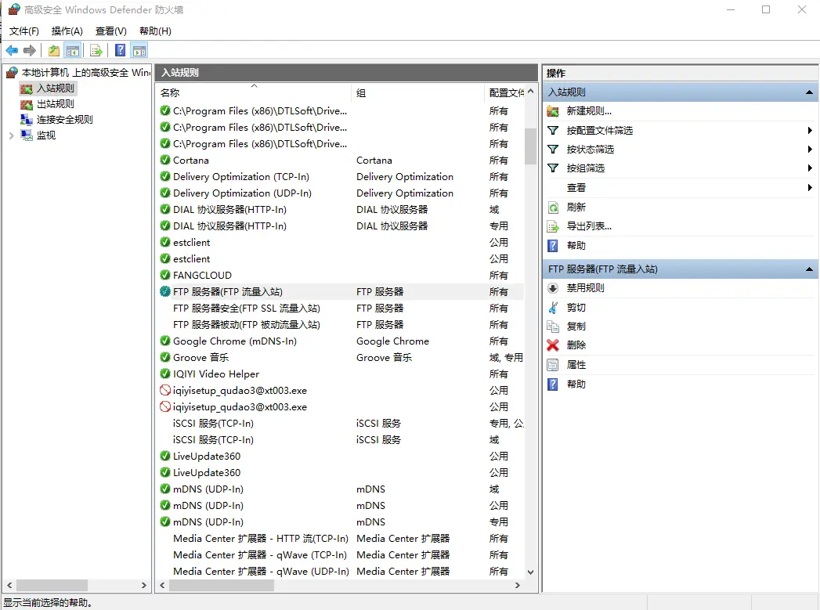Select Media Center 扩展器 - qWave (UDP-In) rule

(x=341, y=572)
